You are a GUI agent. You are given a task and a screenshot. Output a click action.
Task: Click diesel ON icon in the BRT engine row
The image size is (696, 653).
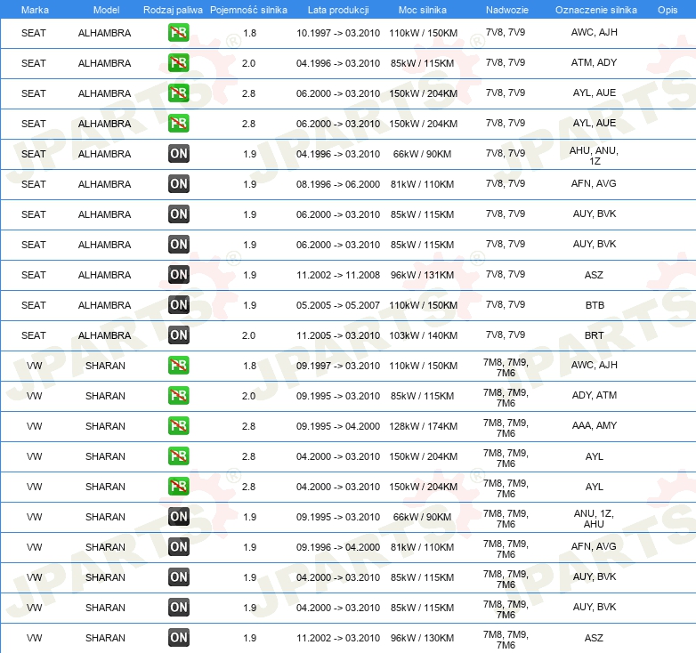[x=178, y=335]
